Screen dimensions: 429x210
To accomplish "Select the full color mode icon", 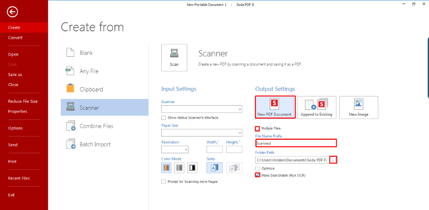I will coord(166,168).
